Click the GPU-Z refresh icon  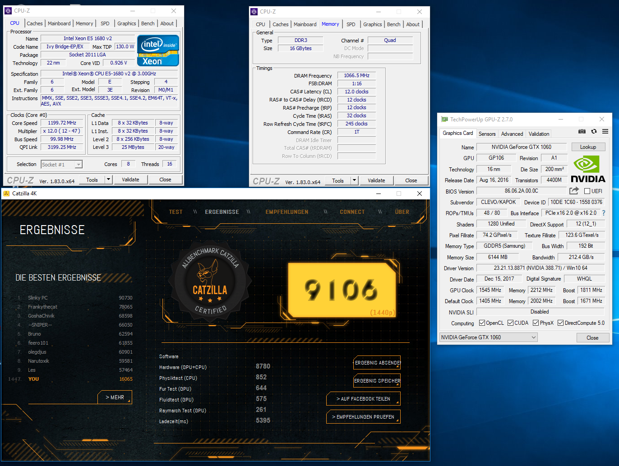click(594, 131)
